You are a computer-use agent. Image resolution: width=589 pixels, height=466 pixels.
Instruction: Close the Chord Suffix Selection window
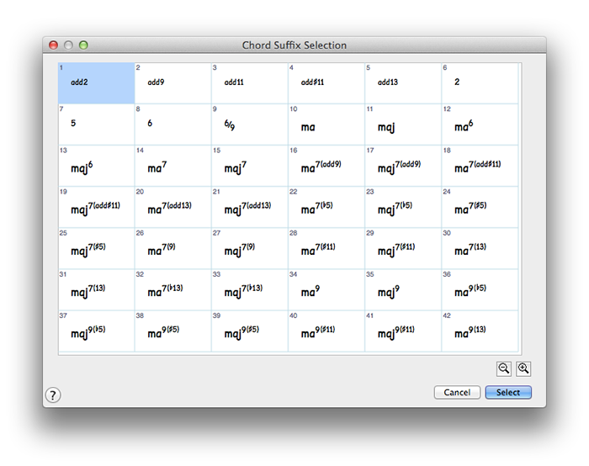tap(54, 45)
